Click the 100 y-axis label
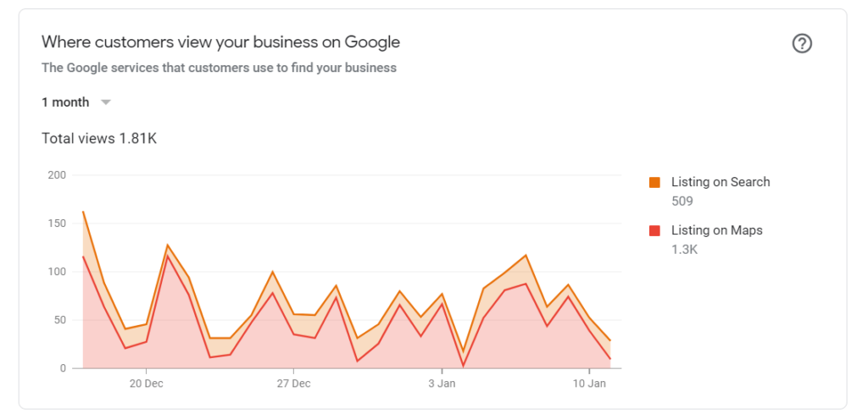The image size is (868, 414). click(58, 272)
